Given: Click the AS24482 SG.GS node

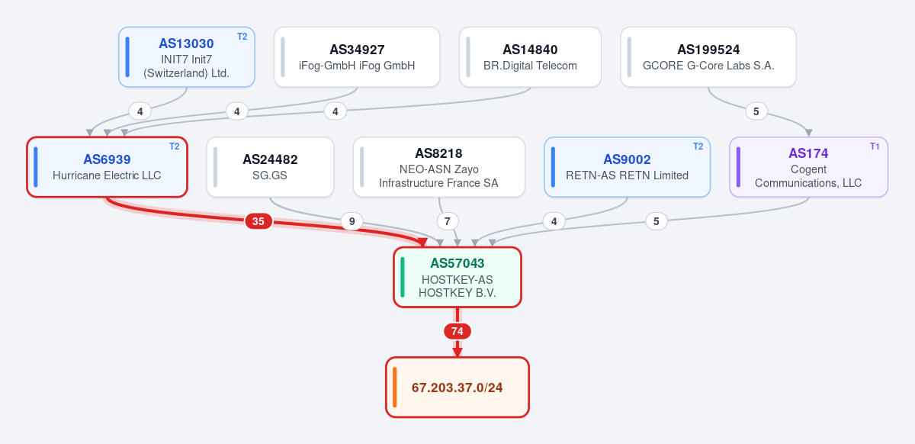Looking at the screenshot, I should [x=270, y=167].
